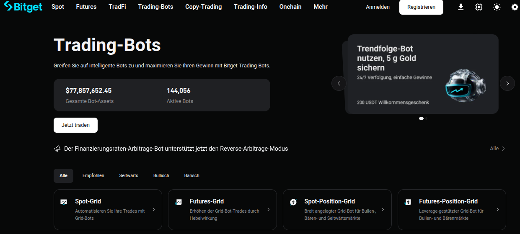Image resolution: width=520 pixels, height=234 pixels.
Task: Open the Onchain menu
Action: [x=290, y=7]
